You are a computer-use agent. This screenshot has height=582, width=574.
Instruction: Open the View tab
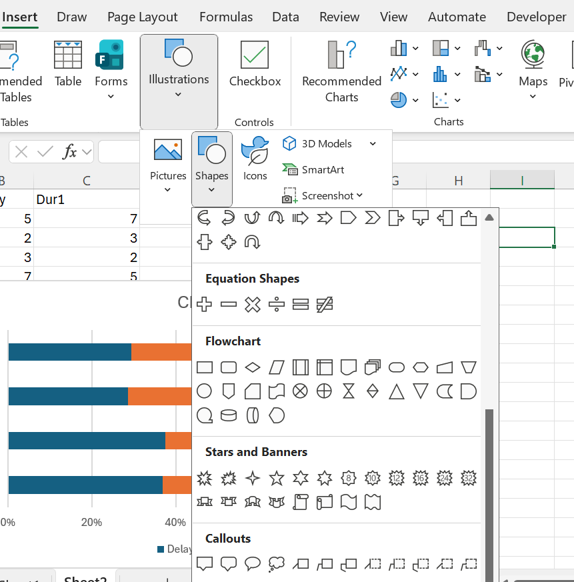(393, 17)
